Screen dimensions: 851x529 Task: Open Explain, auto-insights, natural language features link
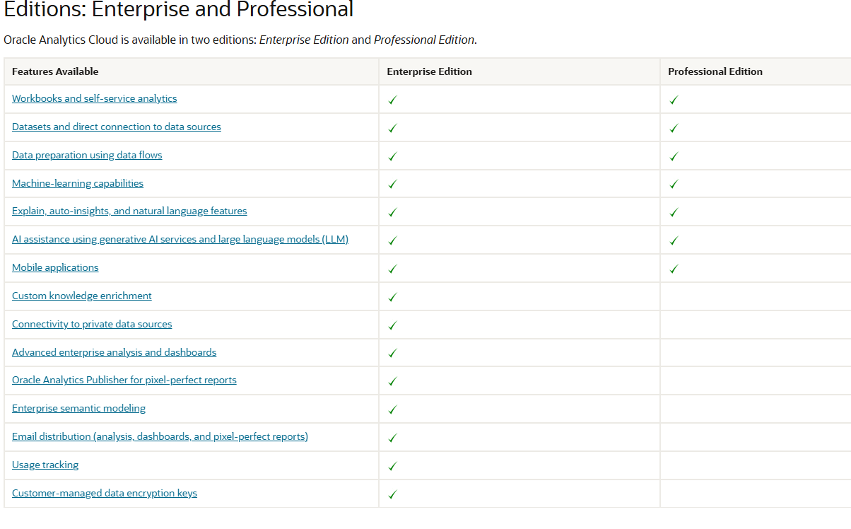(129, 211)
